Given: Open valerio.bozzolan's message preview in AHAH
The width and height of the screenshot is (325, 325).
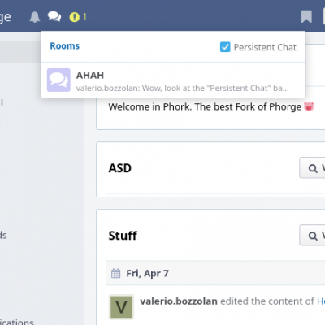Looking at the screenshot, I should 182,89.
